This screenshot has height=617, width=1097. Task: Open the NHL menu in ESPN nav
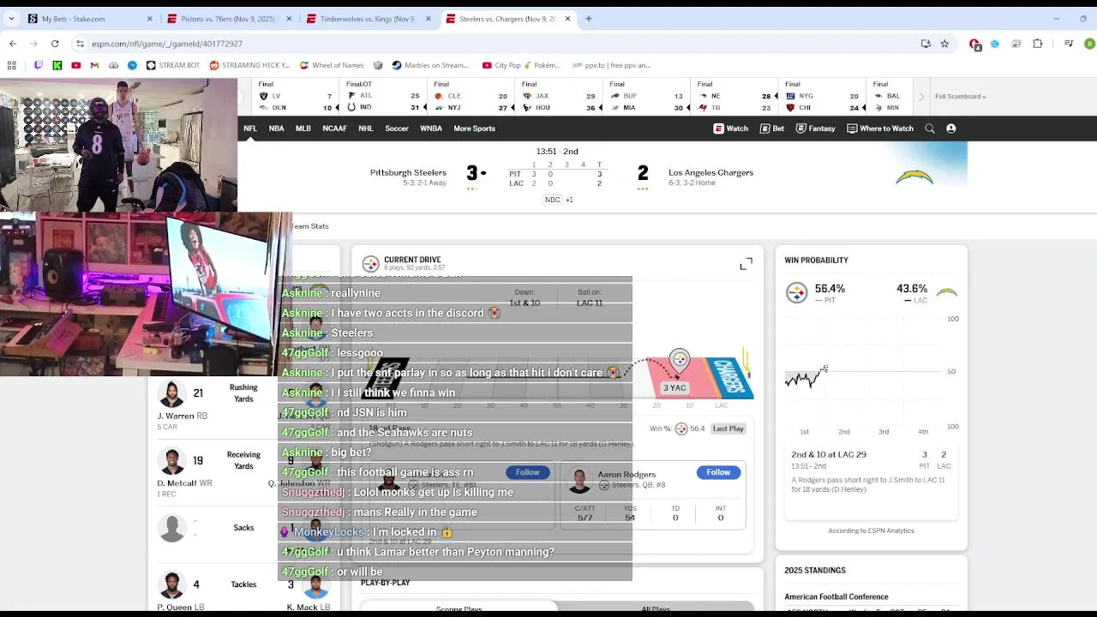tap(366, 129)
